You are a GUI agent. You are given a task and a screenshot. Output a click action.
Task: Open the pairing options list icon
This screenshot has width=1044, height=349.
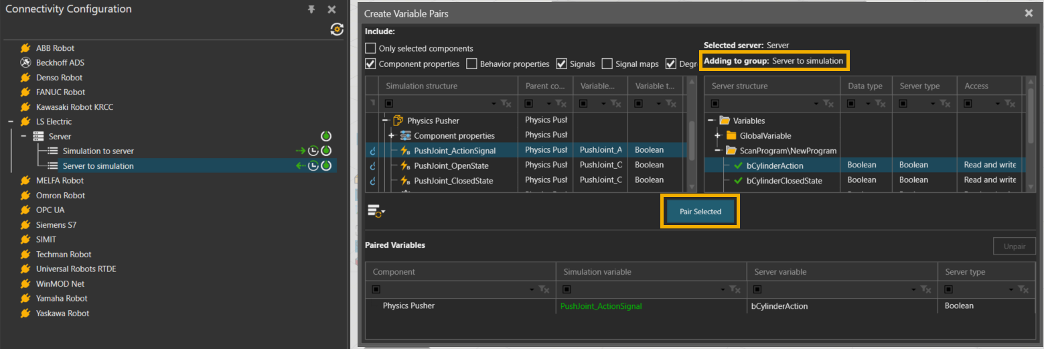[376, 211]
